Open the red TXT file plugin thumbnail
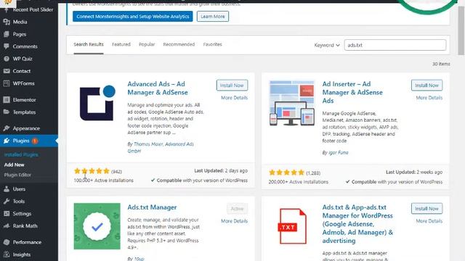This screenshot has height=261, width=465. 292,226
